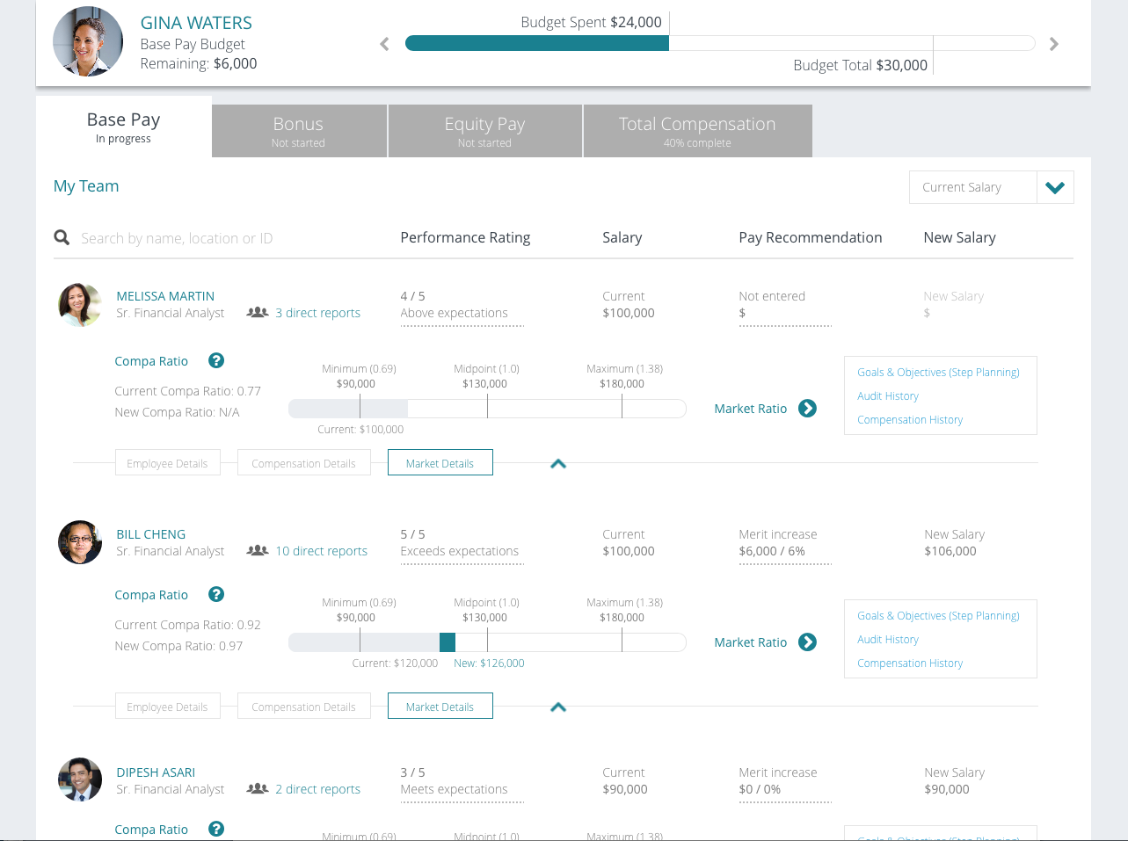Open Goals & Objectives for Melissa Martin
This screenshot has height=841, width=1128.
coord(938,373)
